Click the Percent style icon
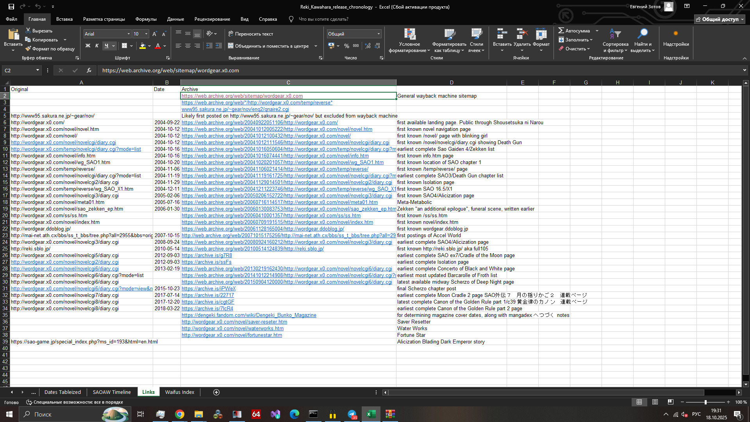Viewport: 750px width, 422px height. (346, 46)
